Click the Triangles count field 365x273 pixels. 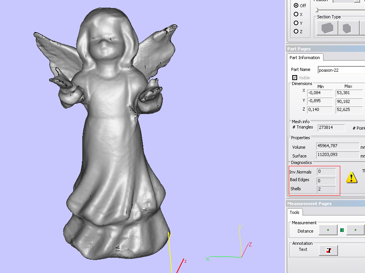(x=331, y=128)
